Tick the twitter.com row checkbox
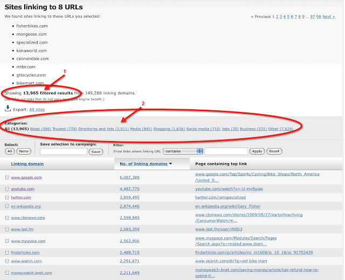Screen dimensions: 345x280 point(7,198)
